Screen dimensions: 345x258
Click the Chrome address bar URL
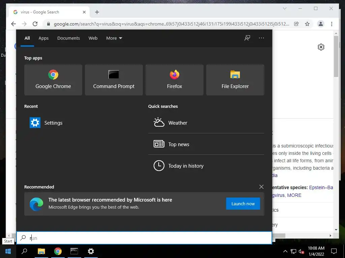click(x=171, y=24)
